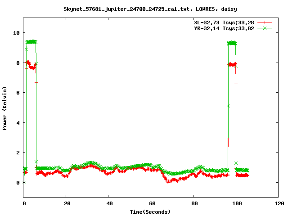Click the y-axis tick label 6
288x216 pixels.
[x=18, y=93]
